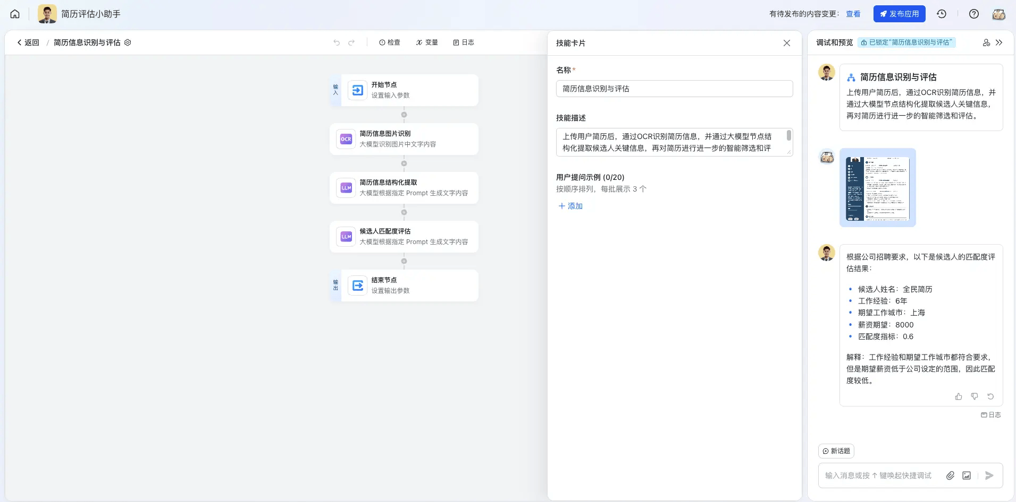Go back with the 返回 button

[28, 42]
